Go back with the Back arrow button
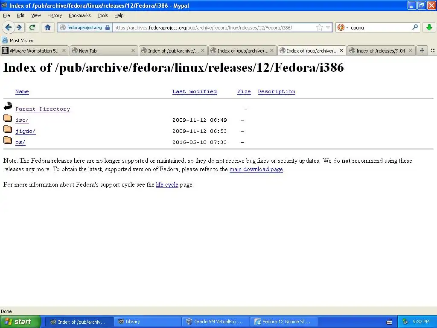437x328 pixels. click(x=9, y=27)
